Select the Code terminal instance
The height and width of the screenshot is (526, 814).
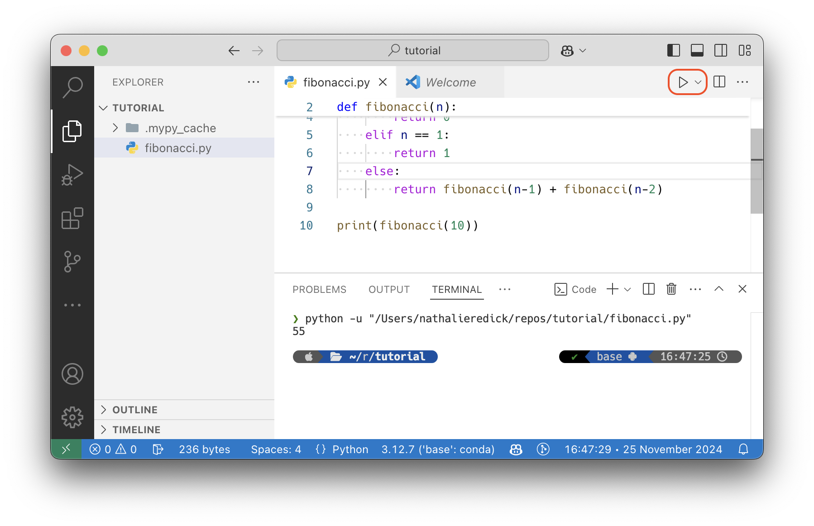point(575,289)
